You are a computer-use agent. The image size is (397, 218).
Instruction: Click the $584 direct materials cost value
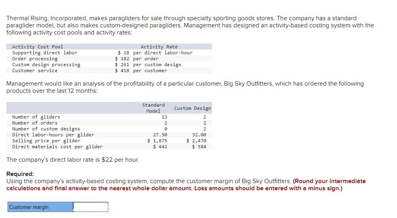[199, 147]
